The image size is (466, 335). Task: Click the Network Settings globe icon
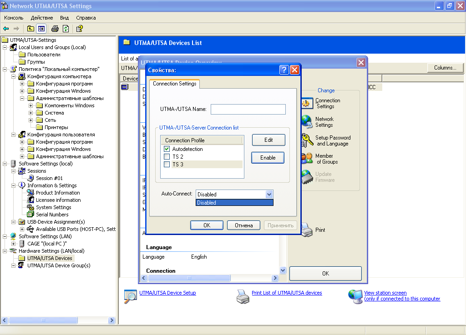307,122
